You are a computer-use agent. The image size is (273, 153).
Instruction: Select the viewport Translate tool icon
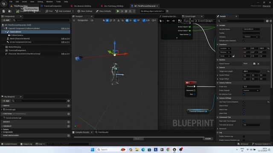[x=107, y=20]
